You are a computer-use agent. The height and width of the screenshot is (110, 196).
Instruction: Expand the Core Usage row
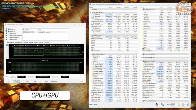coord(92,23)
